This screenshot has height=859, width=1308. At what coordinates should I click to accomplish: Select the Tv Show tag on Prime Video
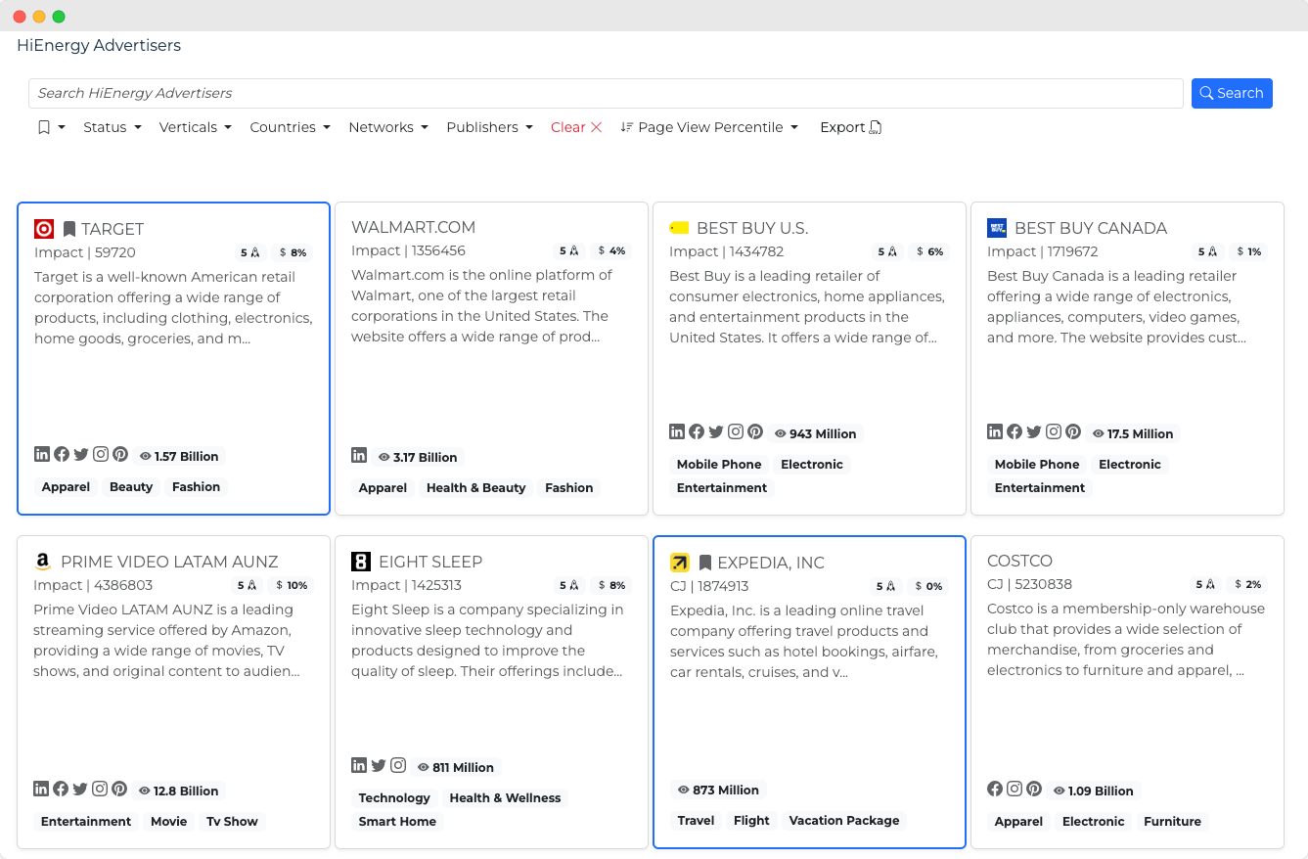(232, 821)
